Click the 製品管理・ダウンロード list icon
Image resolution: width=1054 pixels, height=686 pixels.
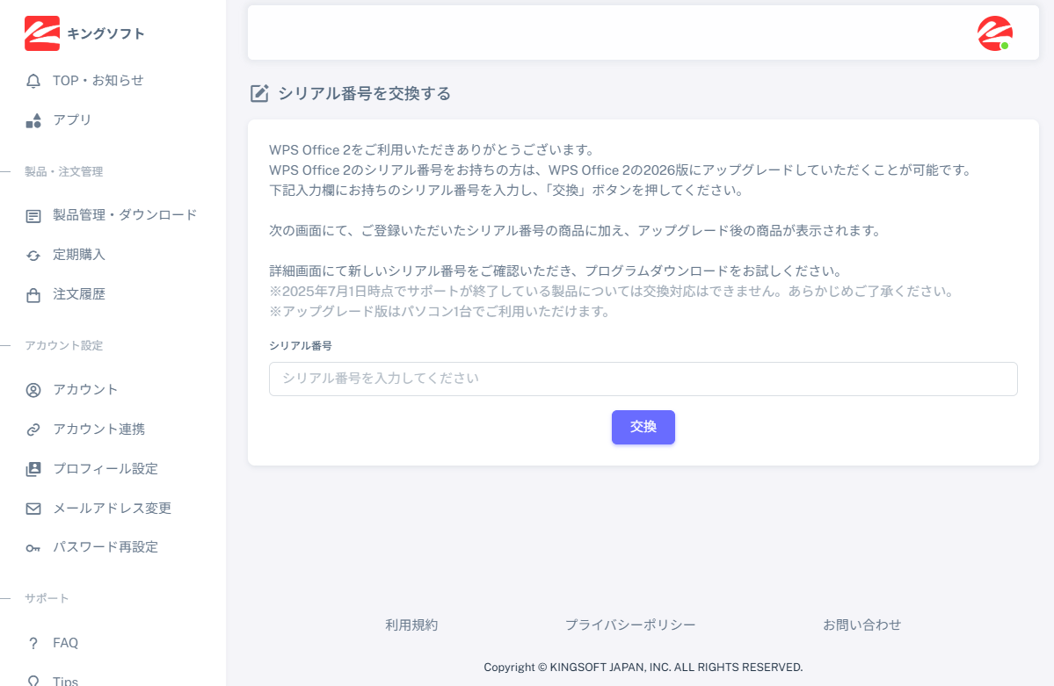(33, 215)
